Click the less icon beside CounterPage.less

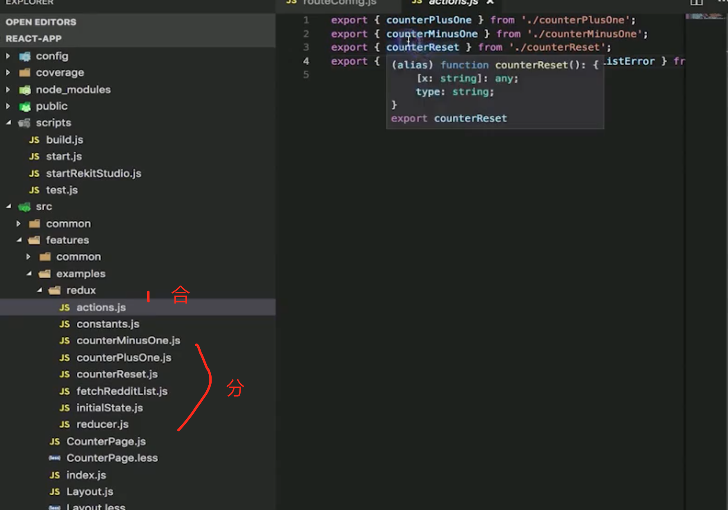click(x=55, y=458)
